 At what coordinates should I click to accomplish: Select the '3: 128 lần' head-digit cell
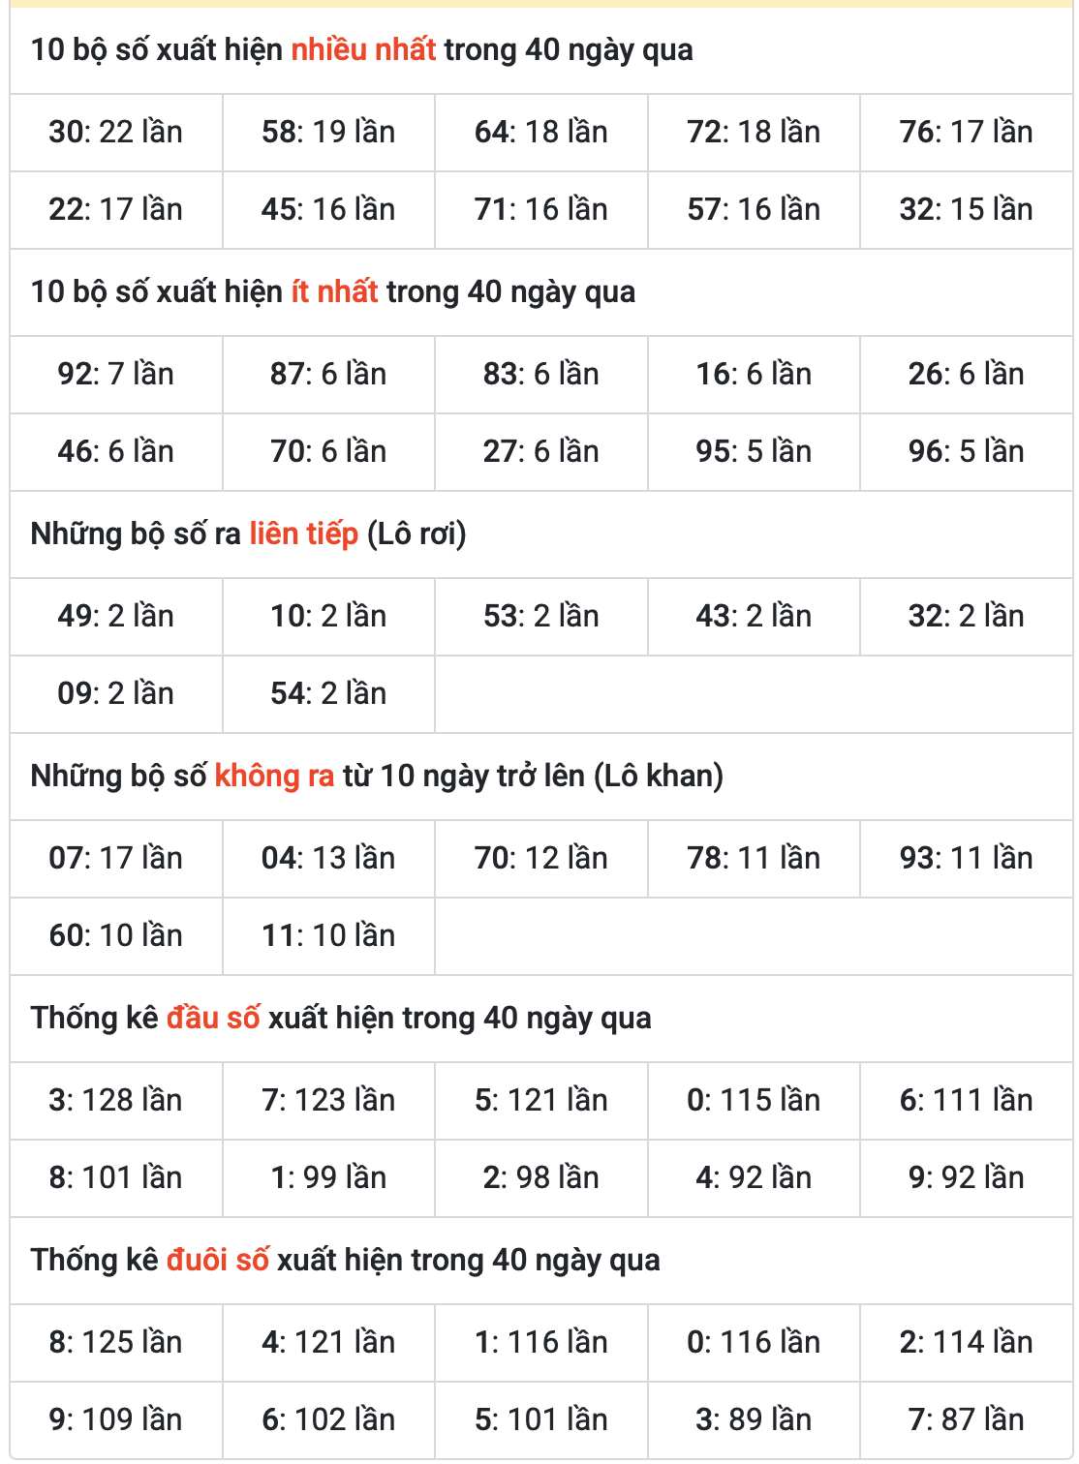pyautogui.click(x=116, y=1101)
